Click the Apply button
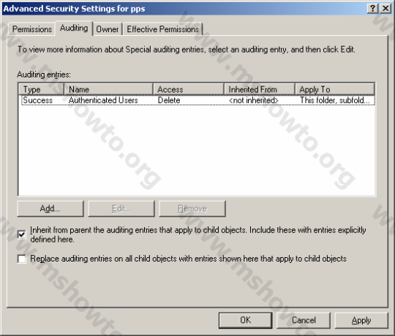The image size is (395, 336). tap(361, 320)
